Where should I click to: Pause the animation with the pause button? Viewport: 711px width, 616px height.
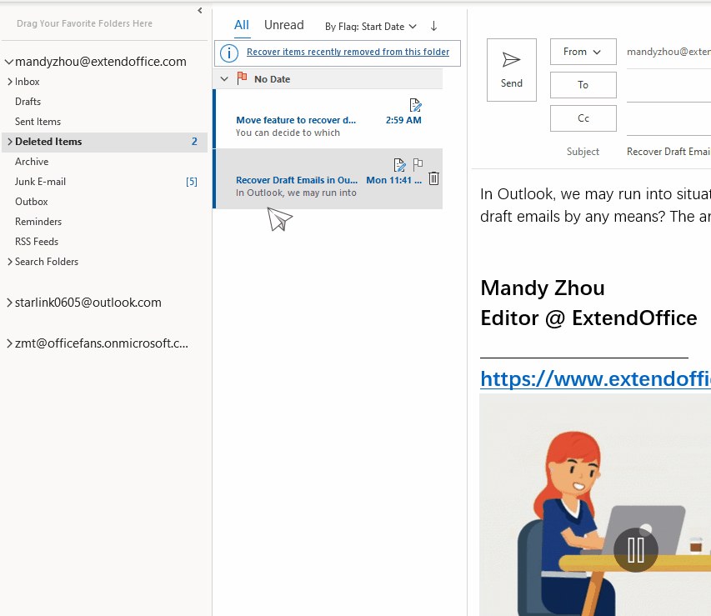point(636,549)
